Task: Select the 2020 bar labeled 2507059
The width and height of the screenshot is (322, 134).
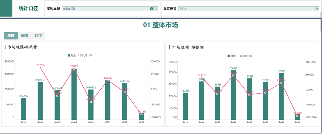Action: click(40, 101)
